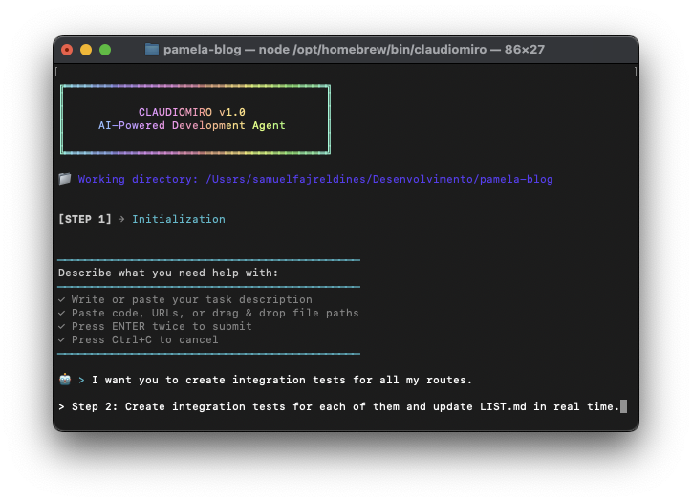
Task: Click the folder proxy icon in title bar
Action: click(x=152, y=49)
